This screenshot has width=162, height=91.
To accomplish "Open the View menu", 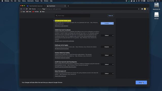I will click(19, 1).
